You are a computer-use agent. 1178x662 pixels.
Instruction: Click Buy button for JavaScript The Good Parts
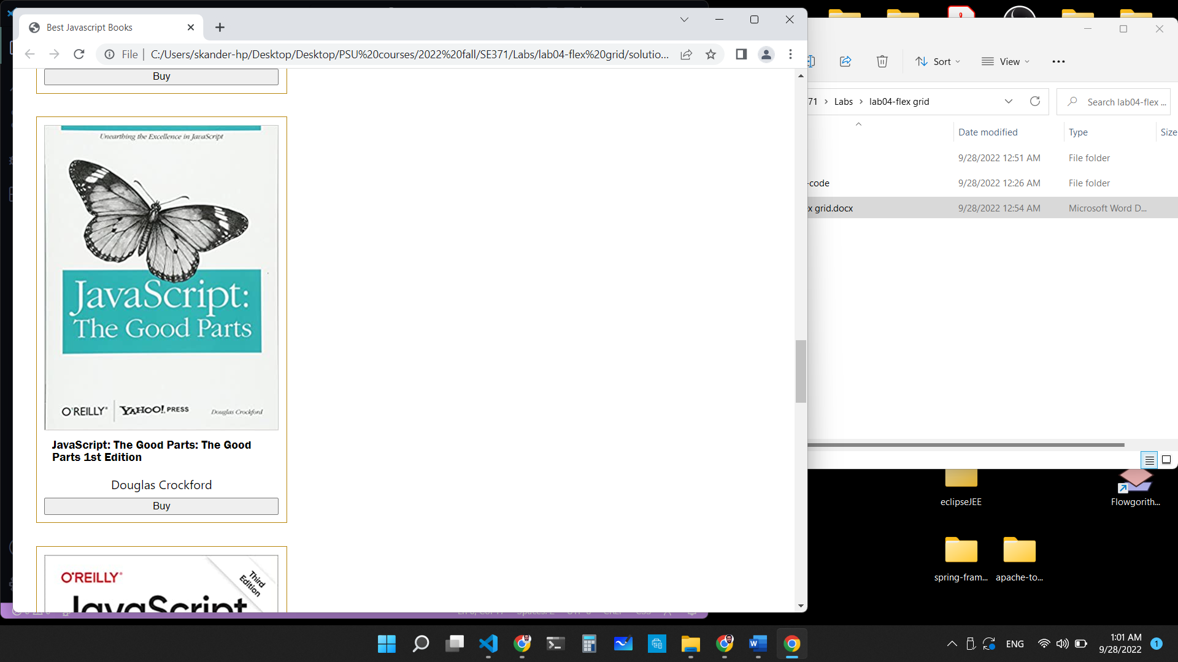tap(161, 506)
